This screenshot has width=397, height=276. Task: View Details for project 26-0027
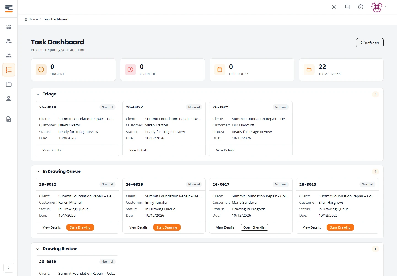pyautogui.click(x=138, y=150)
